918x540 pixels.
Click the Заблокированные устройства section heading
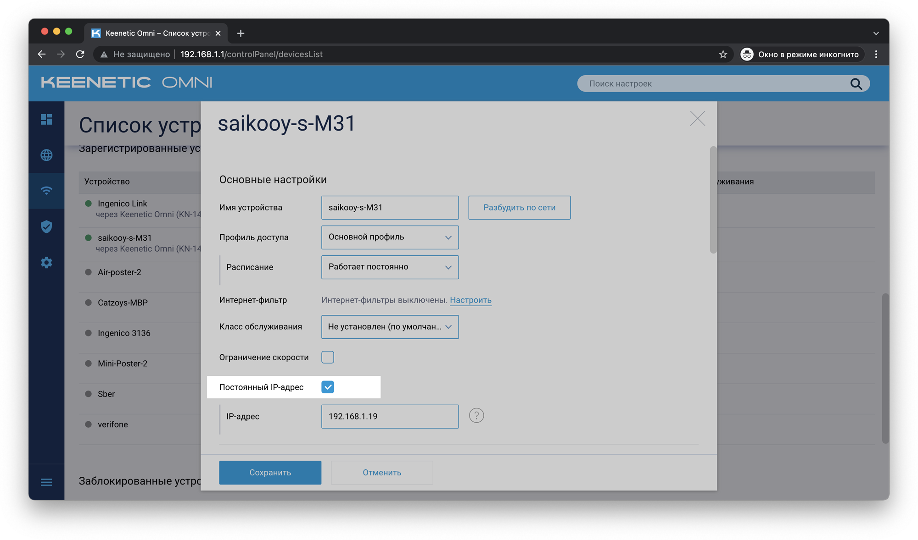pyautogui.click(x=140, y=481)
